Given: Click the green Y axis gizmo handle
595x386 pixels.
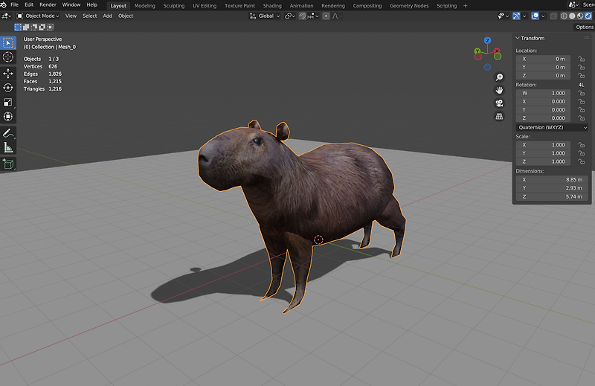Looking at the screenshot, I should tap(477, 51).
